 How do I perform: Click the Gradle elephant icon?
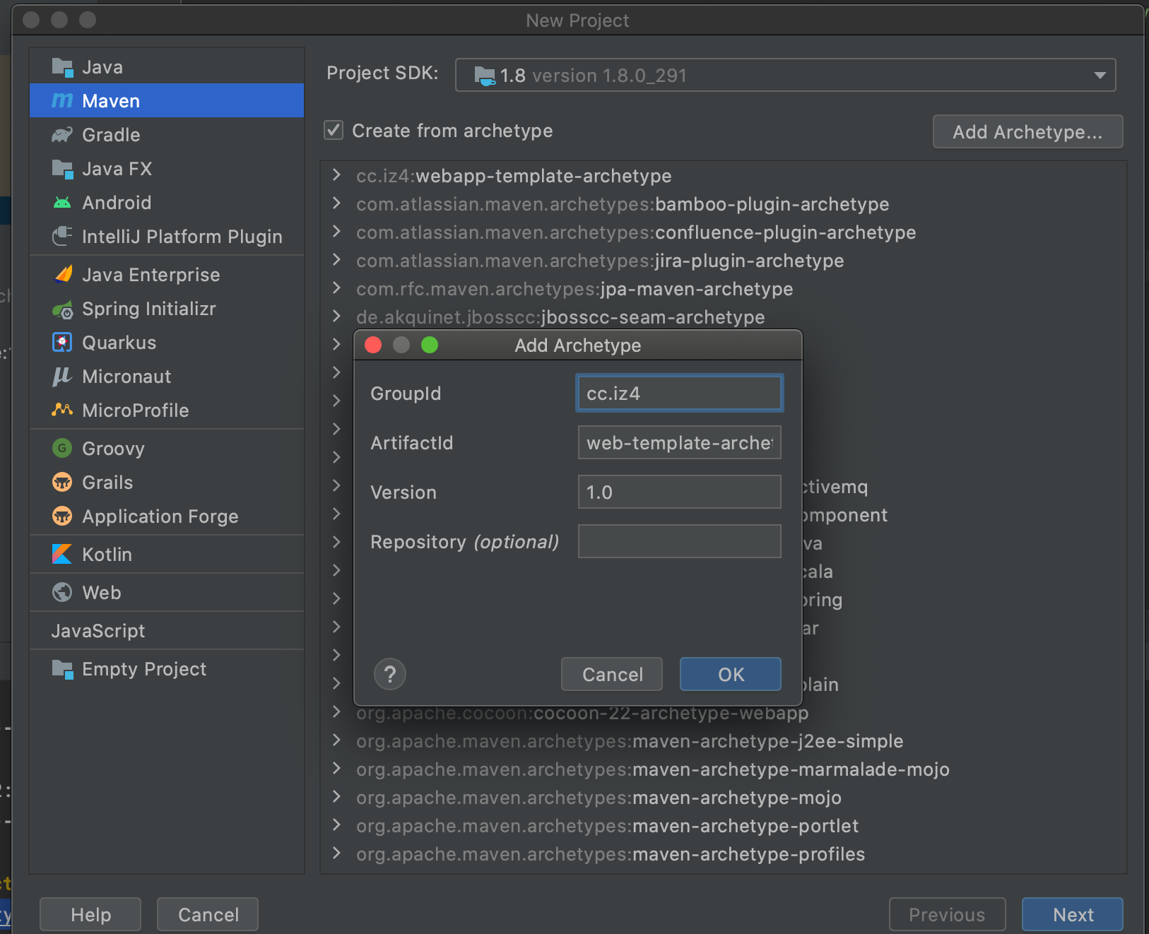click(63, 135)
